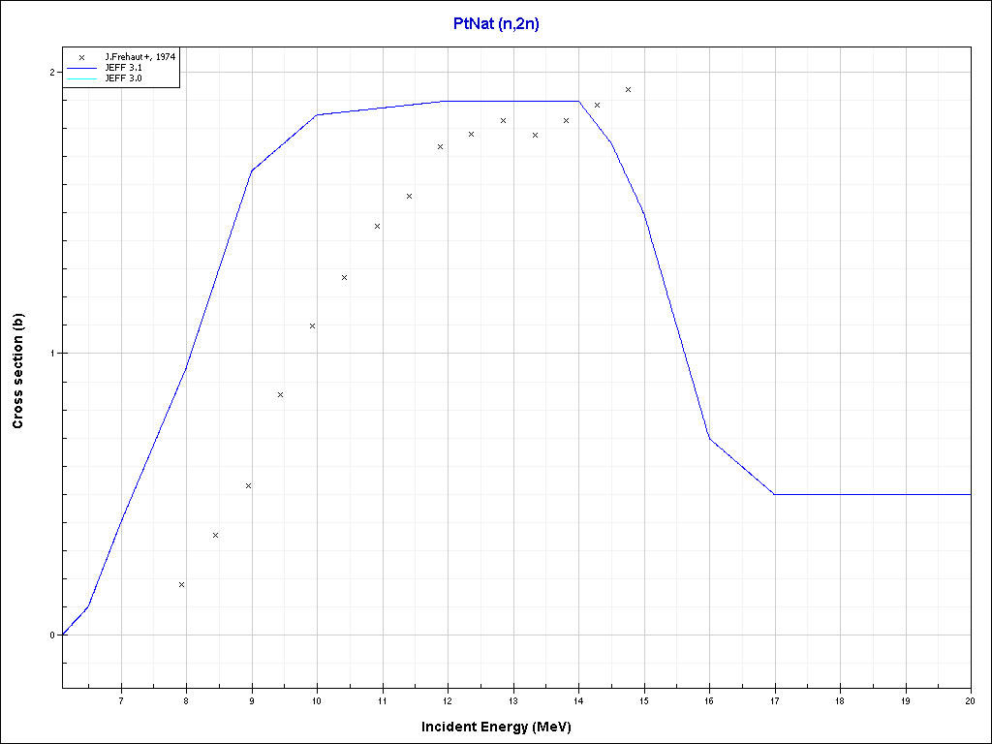Pick the lowest experimental x data point
The image size is (992, 744).
[181, 584]
